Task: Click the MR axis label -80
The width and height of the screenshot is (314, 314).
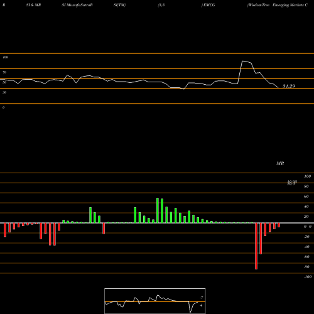Action: (x=306, y=267)
